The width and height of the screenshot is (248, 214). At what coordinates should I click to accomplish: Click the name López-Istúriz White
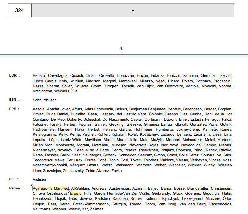point(65,140)
